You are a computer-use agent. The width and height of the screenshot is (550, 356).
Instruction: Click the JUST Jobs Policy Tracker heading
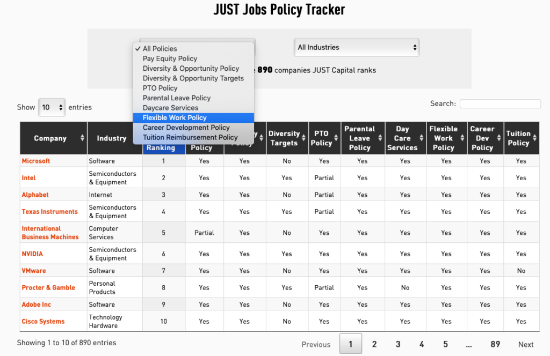pyautogui.click(x=279, y=10)
